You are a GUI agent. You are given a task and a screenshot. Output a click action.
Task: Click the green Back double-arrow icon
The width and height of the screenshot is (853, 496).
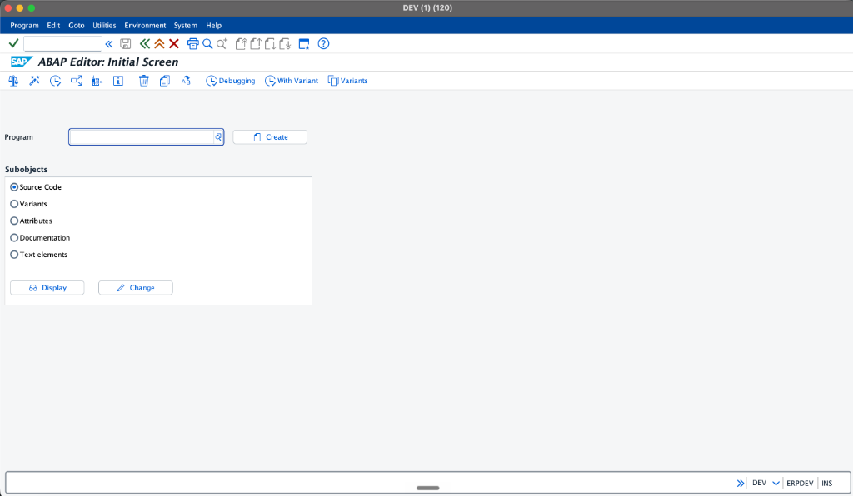(x=145, y=44)
